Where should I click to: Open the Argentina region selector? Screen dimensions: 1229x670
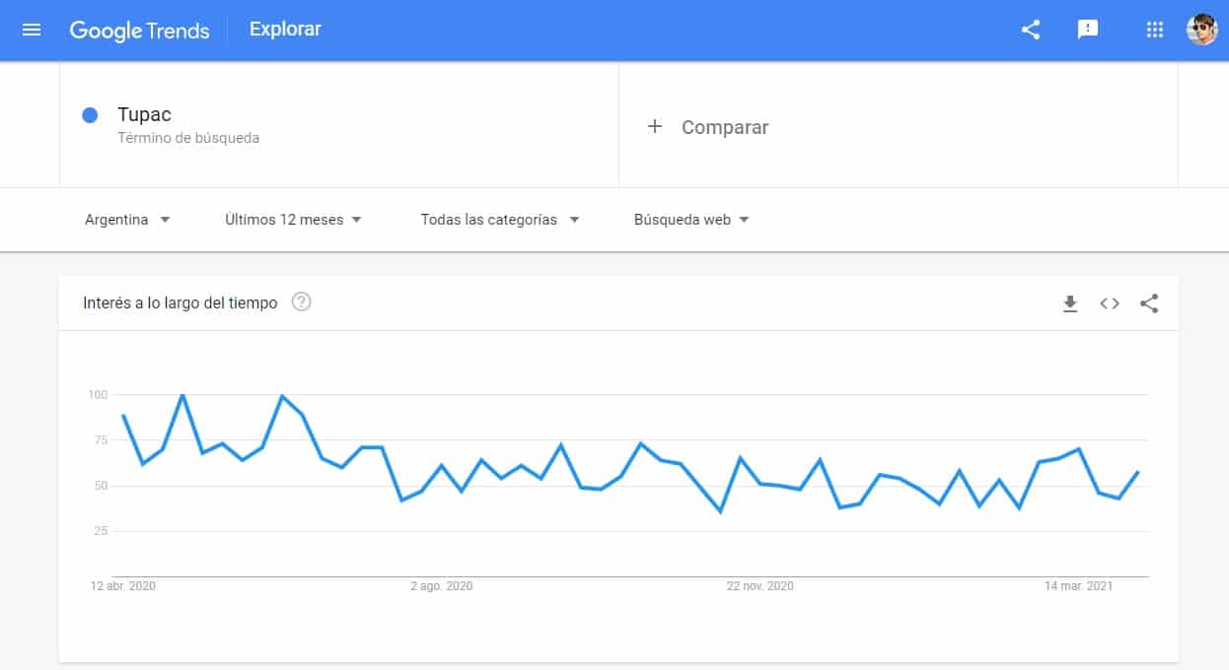click(126, 219)
